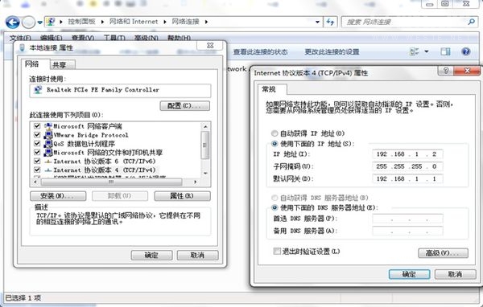This screenshot has width=483, height=307.
Task: Open the view options dropdown arrow
Action: (427, 51)
